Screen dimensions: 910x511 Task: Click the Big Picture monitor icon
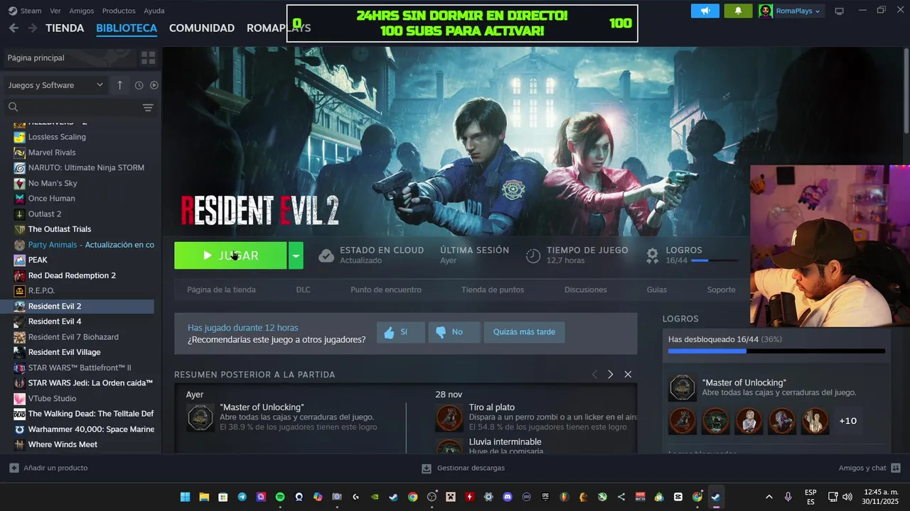tap(839, 11)
